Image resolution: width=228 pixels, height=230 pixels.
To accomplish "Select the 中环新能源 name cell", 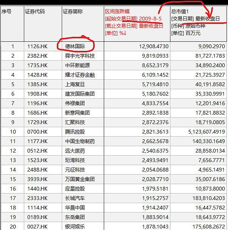I will (x=77, y=65).
